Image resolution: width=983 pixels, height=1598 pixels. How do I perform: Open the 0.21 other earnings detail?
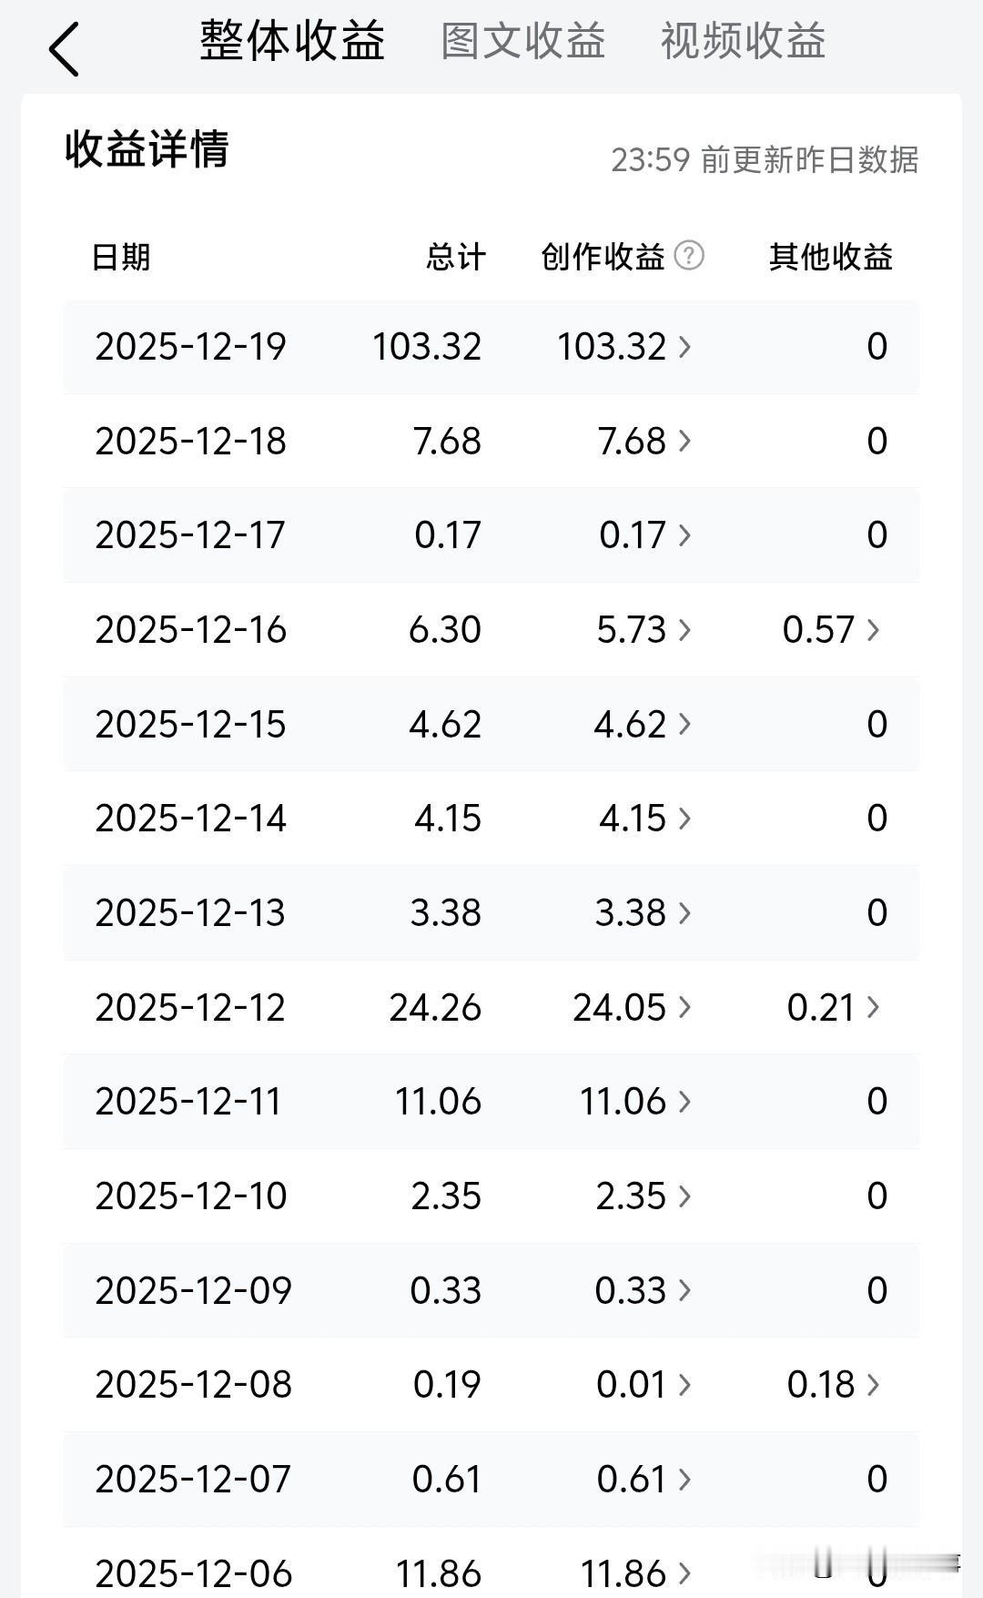[834, 1008]
